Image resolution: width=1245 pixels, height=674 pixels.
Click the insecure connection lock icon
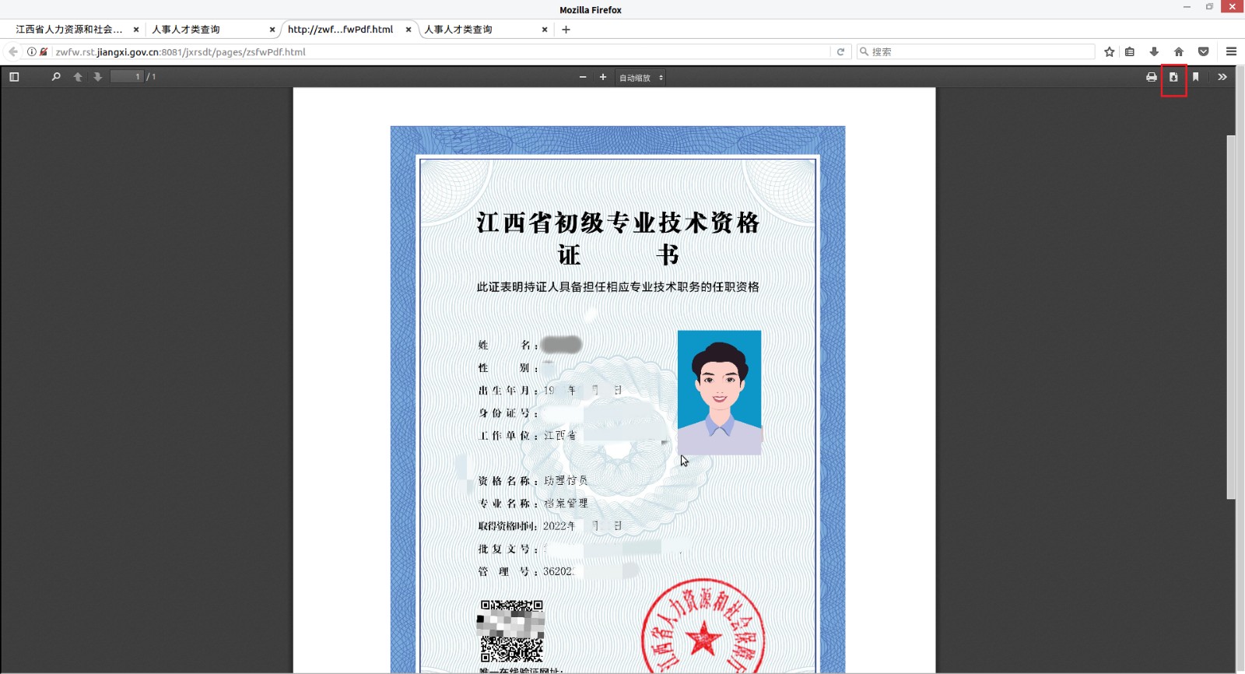pos(44,52)
